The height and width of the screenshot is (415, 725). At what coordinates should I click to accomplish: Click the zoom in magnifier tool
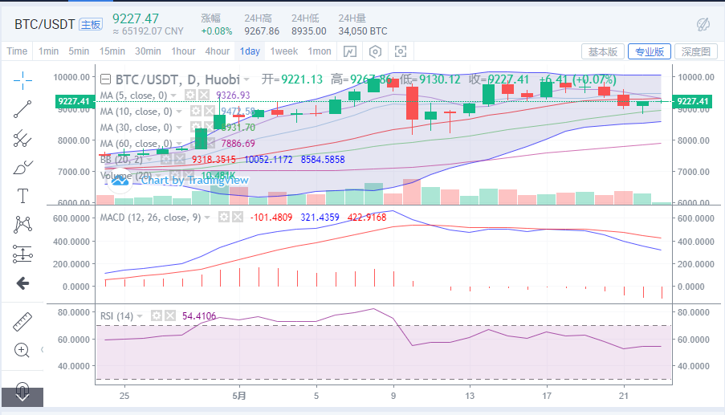tap(22, 350)
